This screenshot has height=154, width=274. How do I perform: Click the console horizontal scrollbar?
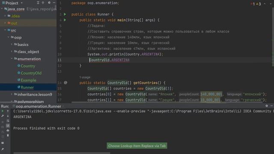click(x=62, y=153)
